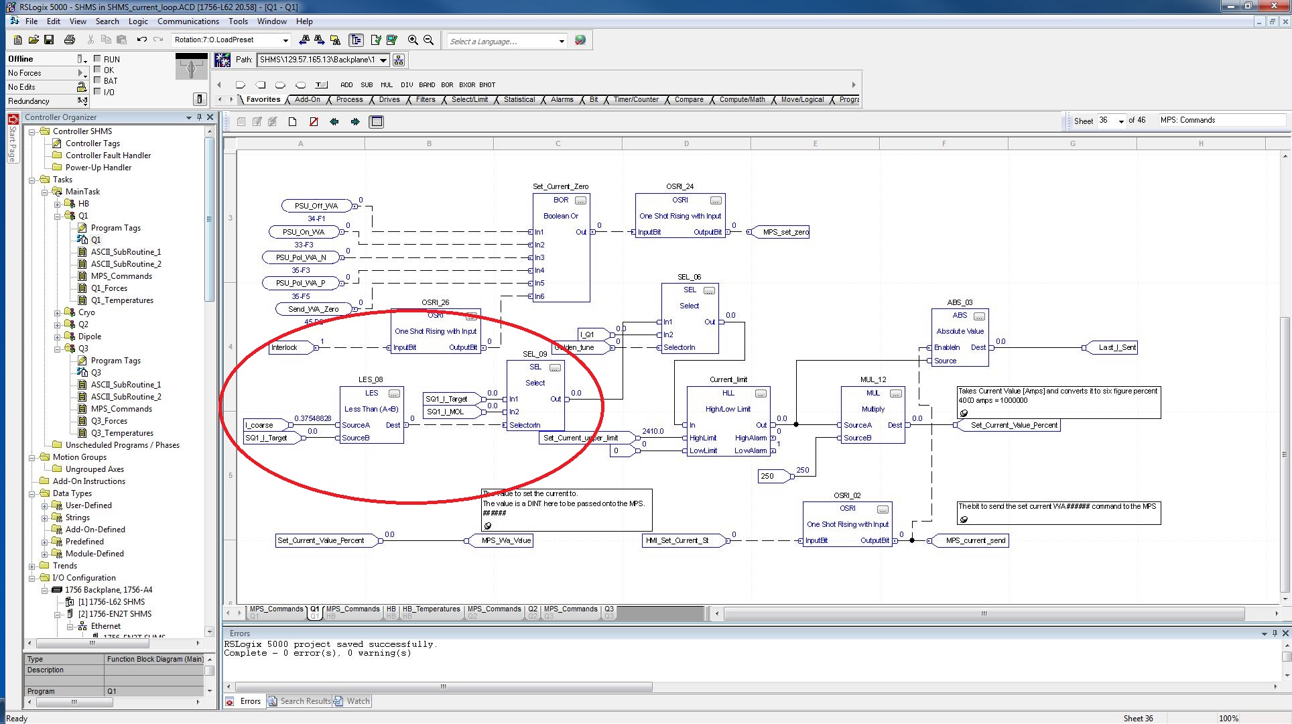This screenshot has width=1292, height=724.
Task: Click the Verify Controller icon
Action: click(x=392, y=40)
